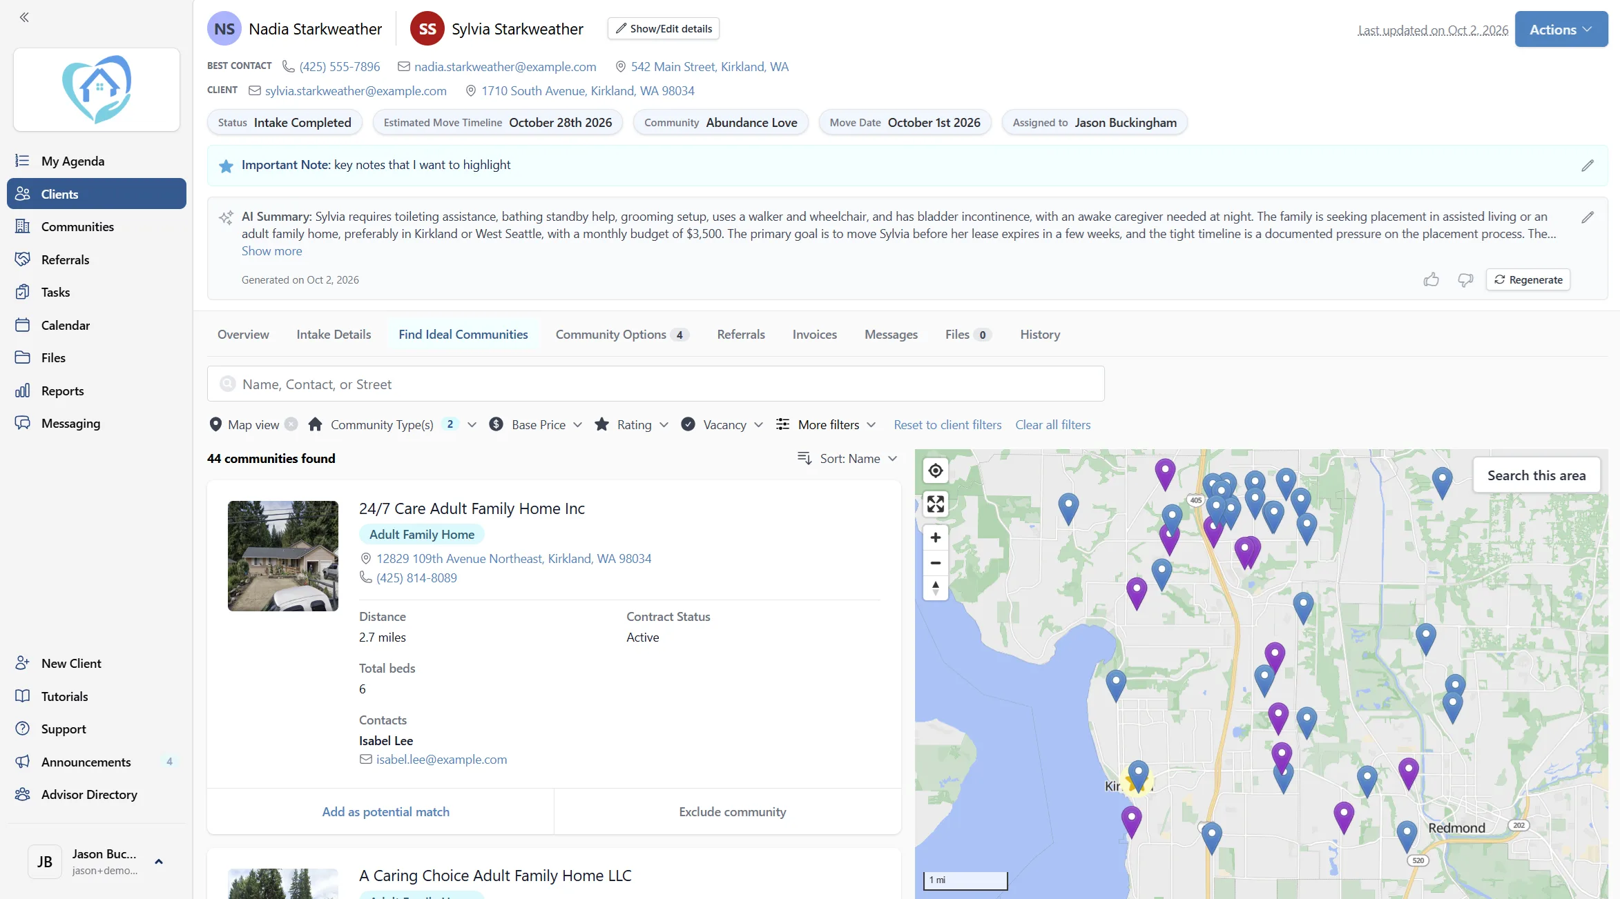Open Announcements in the sidebar
This screenshot has height=899, width=1620.
[x=97, y=762]
